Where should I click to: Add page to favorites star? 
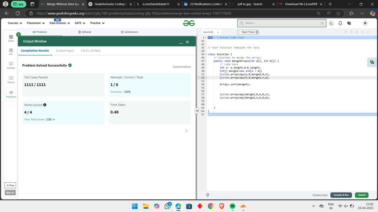338,13
